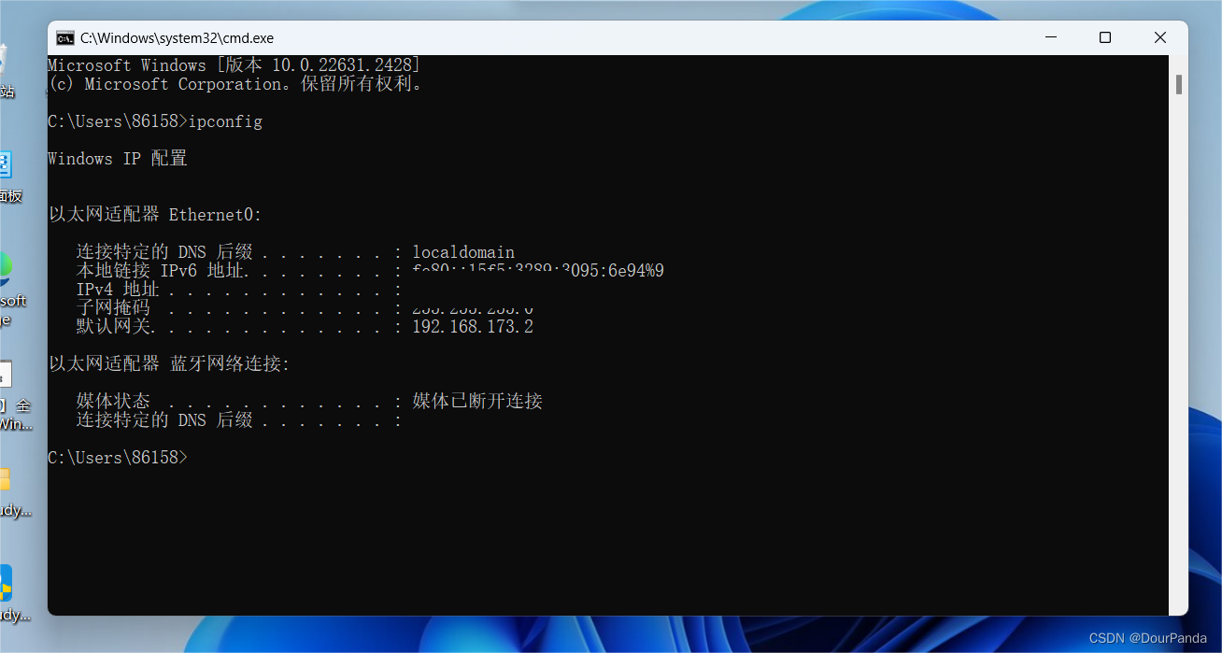Viewport: 1222px width, 653px height.
Task: Click the console vertical scrollbar thumb
Action: click(x=1179, y=84)
